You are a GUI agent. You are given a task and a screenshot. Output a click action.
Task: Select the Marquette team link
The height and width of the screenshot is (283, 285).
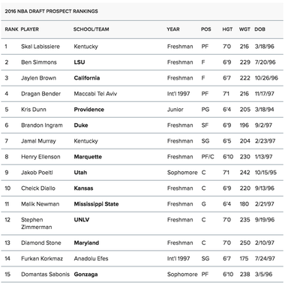click(x=88, y=157)
